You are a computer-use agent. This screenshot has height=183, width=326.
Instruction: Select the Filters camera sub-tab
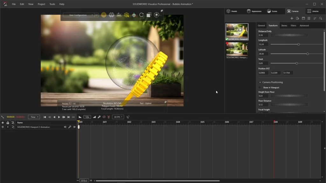point(293,25)
